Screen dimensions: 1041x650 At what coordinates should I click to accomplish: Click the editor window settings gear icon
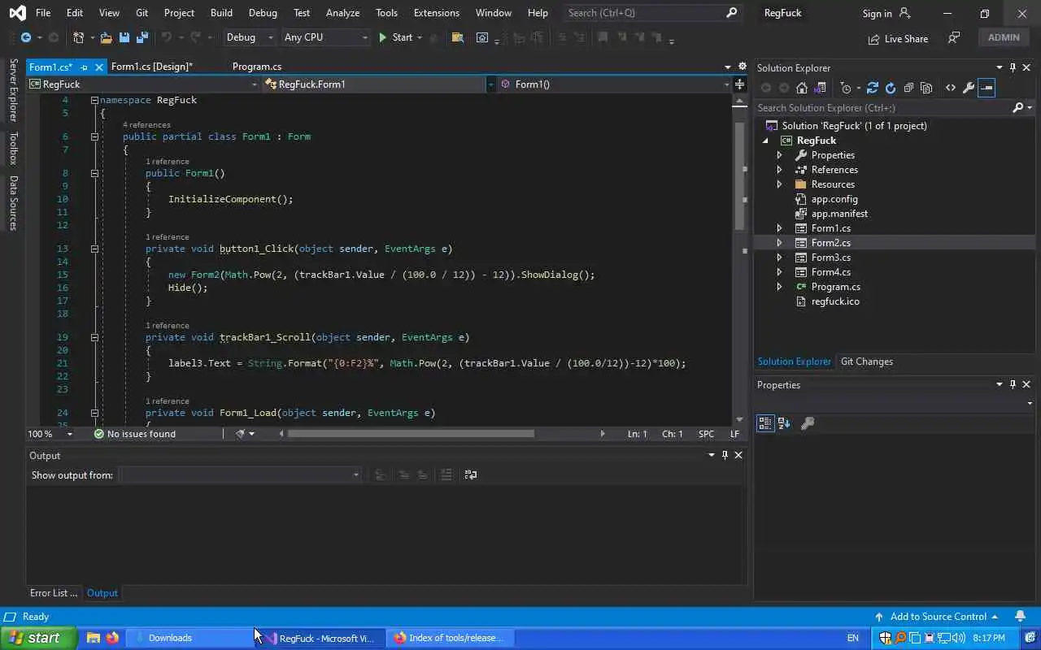742,67
